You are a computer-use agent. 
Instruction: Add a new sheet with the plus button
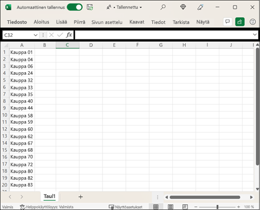[81, 197]
